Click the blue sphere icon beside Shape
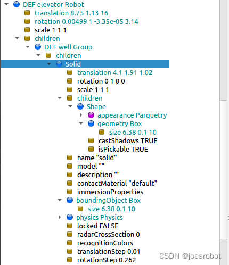229x265 pixels. 80,106
